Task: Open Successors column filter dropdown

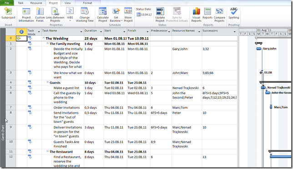Action: click(234, 32)
